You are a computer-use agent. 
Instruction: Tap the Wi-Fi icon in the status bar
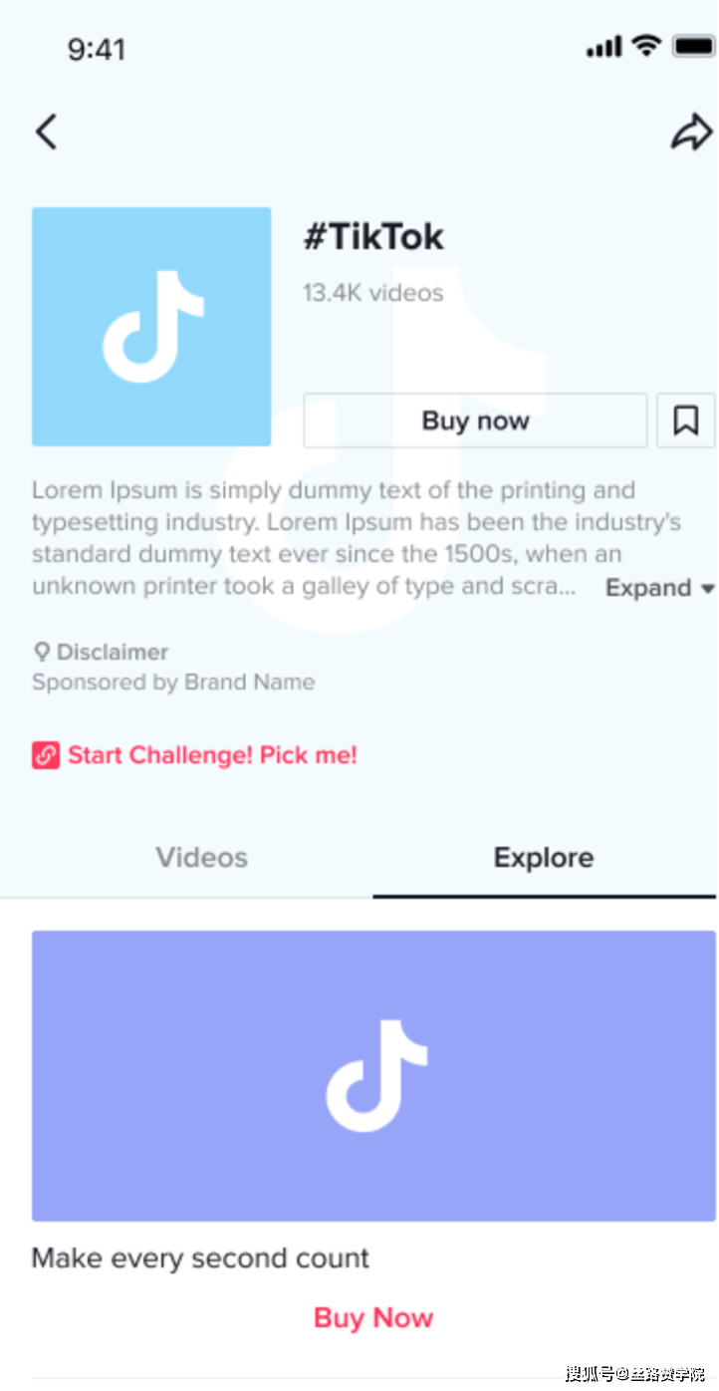(647, 45)
